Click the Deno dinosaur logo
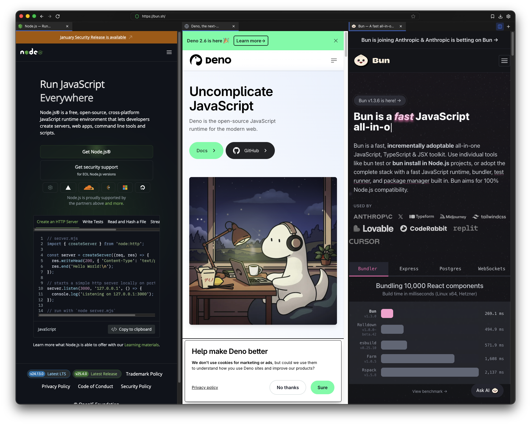This screenshot has width=531, height=425. click(x=196, y=60)
